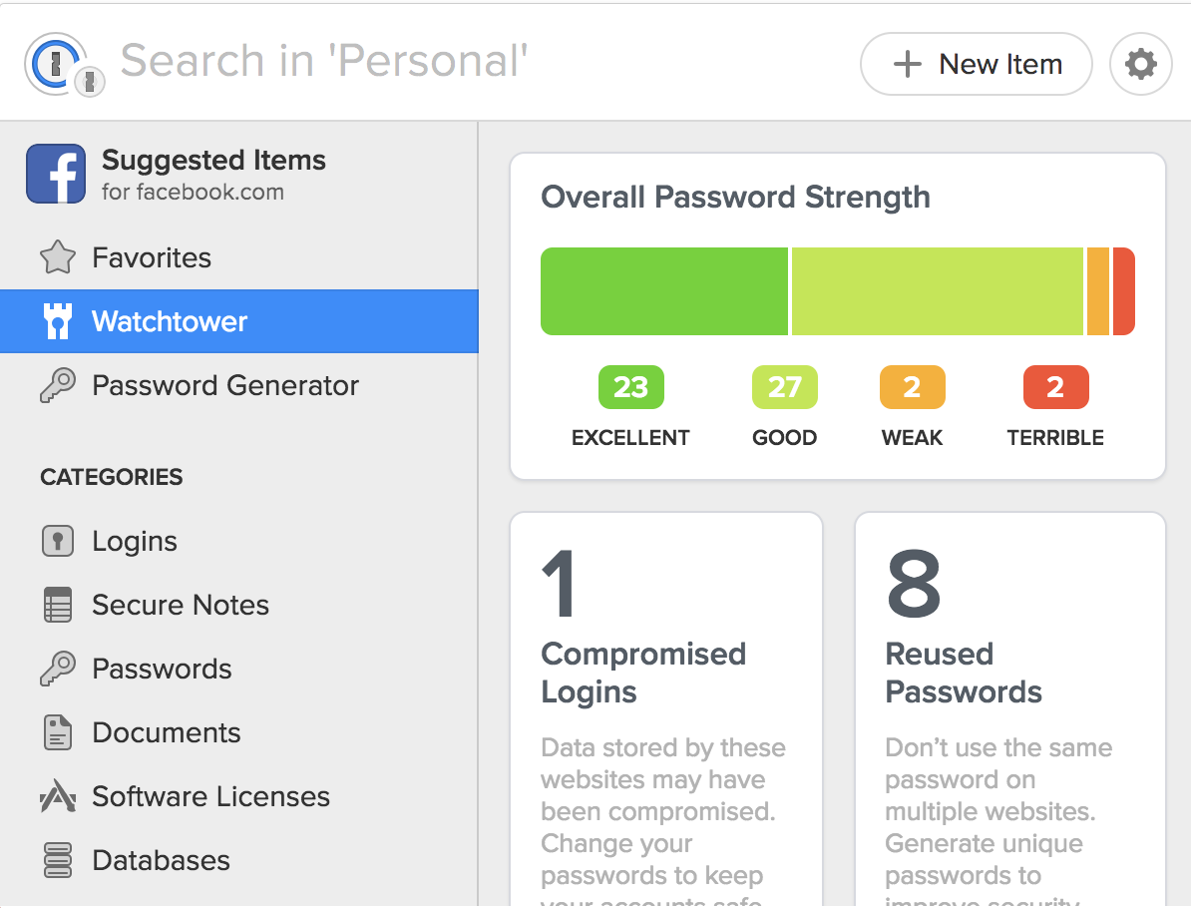Viewport: 1191px width, 908px height.
Task: Open the Databases category icon
Action: 57,860
